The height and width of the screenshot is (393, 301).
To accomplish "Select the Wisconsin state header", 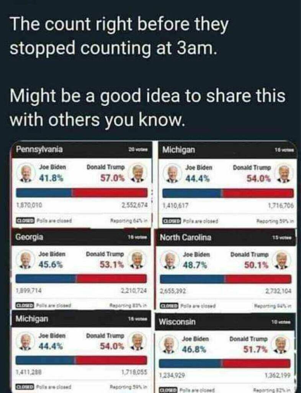I will pos(178,322).
